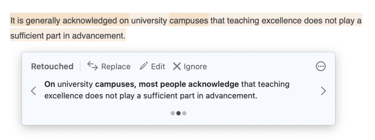The width and height of the screenshot is (375, 140).
Task: Select the first pagination dot
Action: (x=173, y=113)
